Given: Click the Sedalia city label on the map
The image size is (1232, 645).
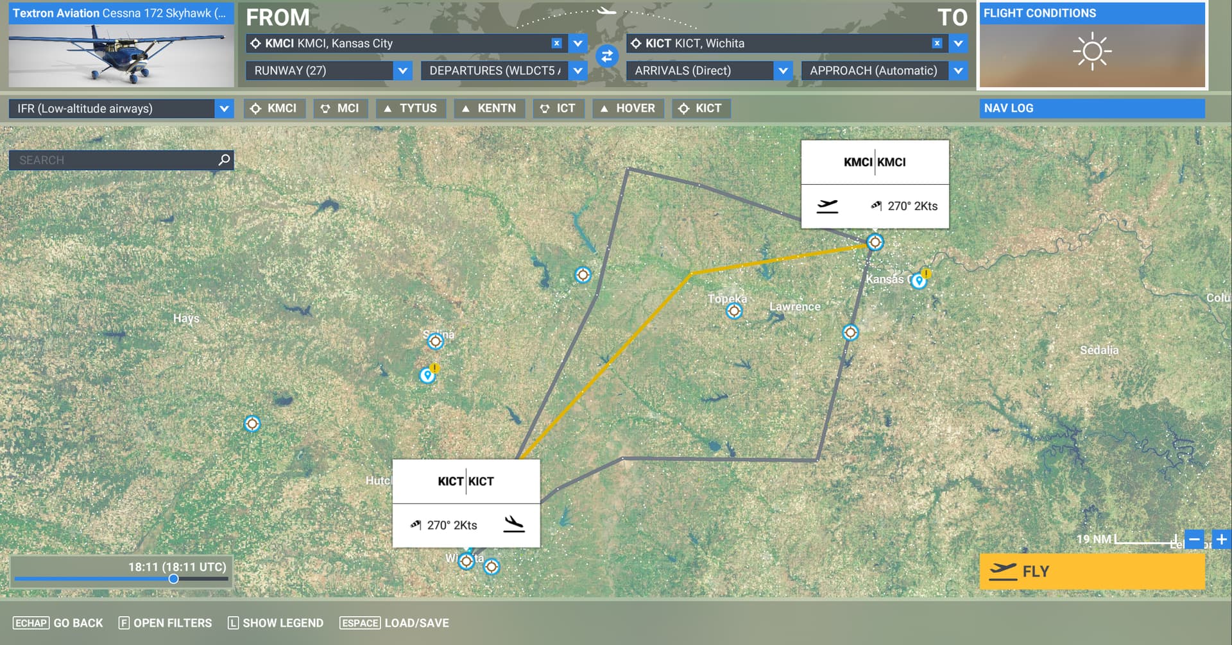Looking at the screenshot, I should click(1099, 350).
